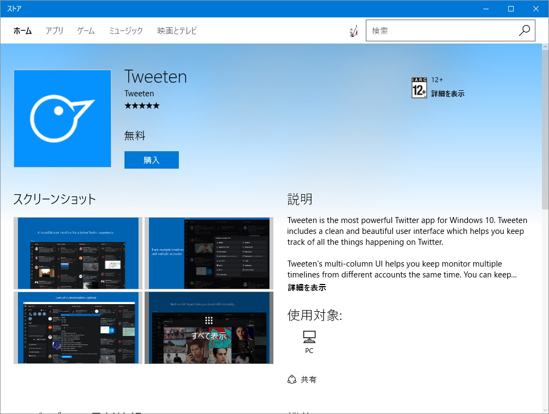Click the IARC 12+ rating badge

[x=419, y=88]
